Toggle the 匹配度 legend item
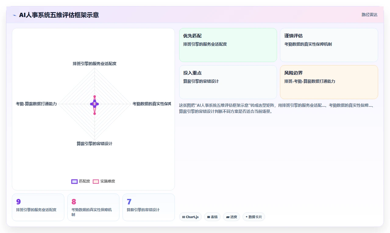This screenshot has height=233, width=390. click(x=81, y=181)
